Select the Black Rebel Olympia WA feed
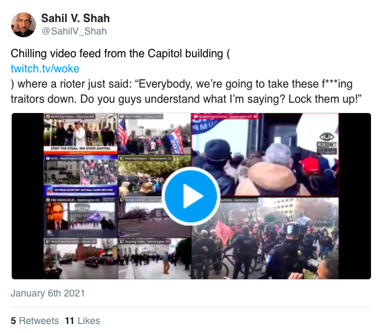 pos(155,134)
